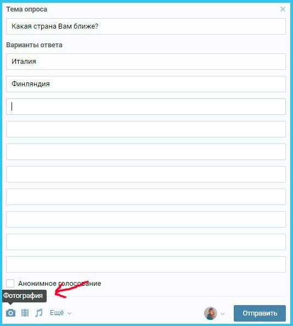Click the eighth empty answer field
293x326 pixels.
point(146,219)
